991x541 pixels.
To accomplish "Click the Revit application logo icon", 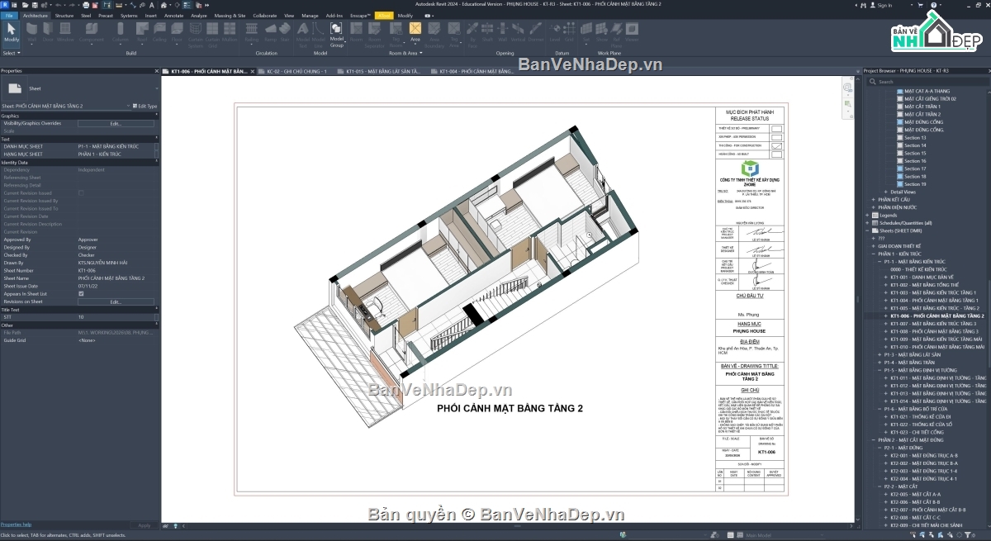I will click(5, 4).
